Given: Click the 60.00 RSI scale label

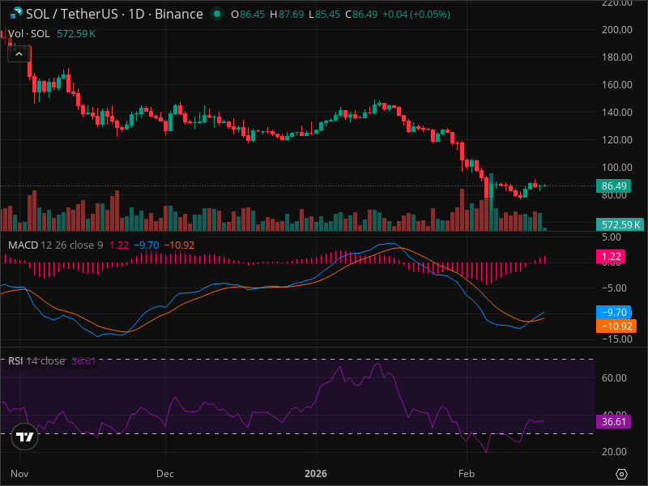Looking at the screenshot, I should pos(614,377).
